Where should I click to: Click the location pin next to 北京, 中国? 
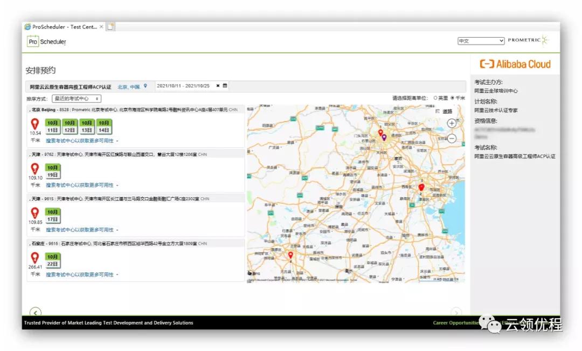[145, 86]
